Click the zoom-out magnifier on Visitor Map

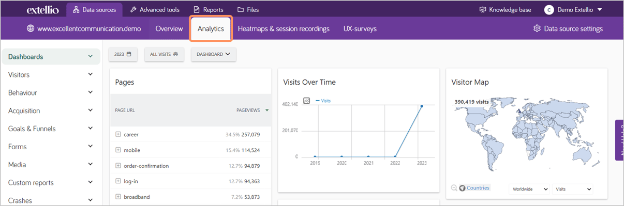click(x=454, y=188)
